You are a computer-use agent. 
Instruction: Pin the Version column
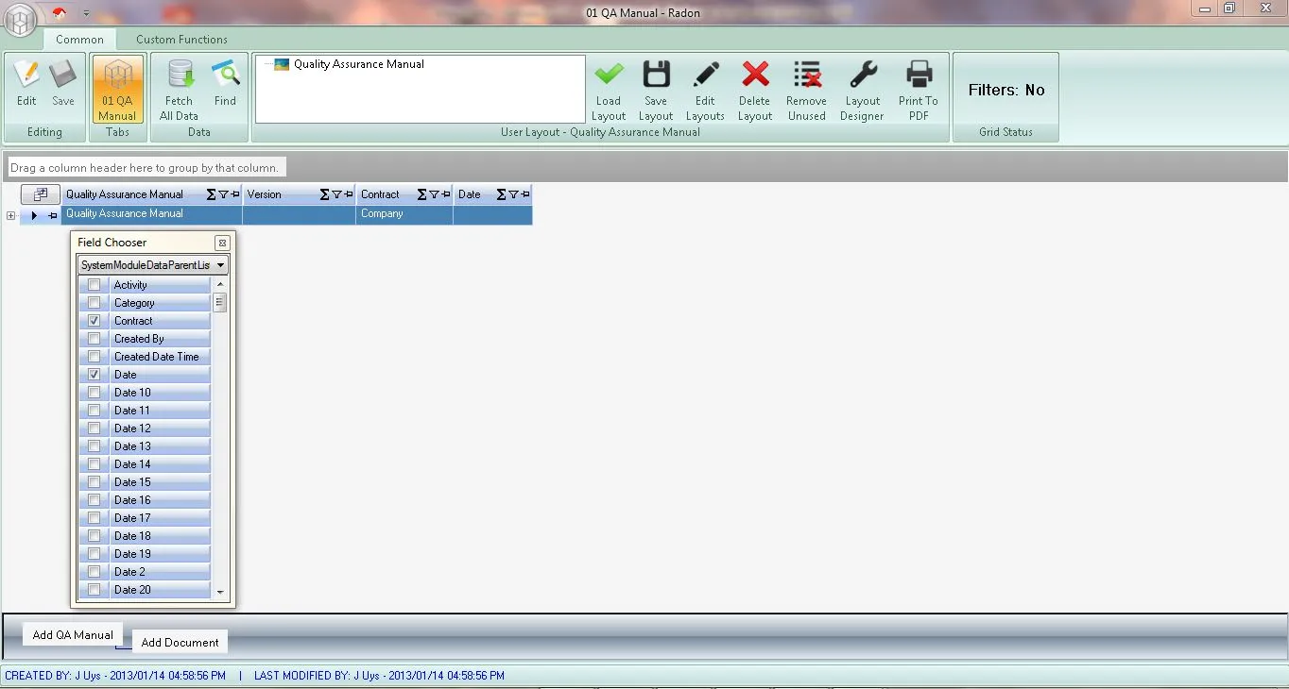348,194
